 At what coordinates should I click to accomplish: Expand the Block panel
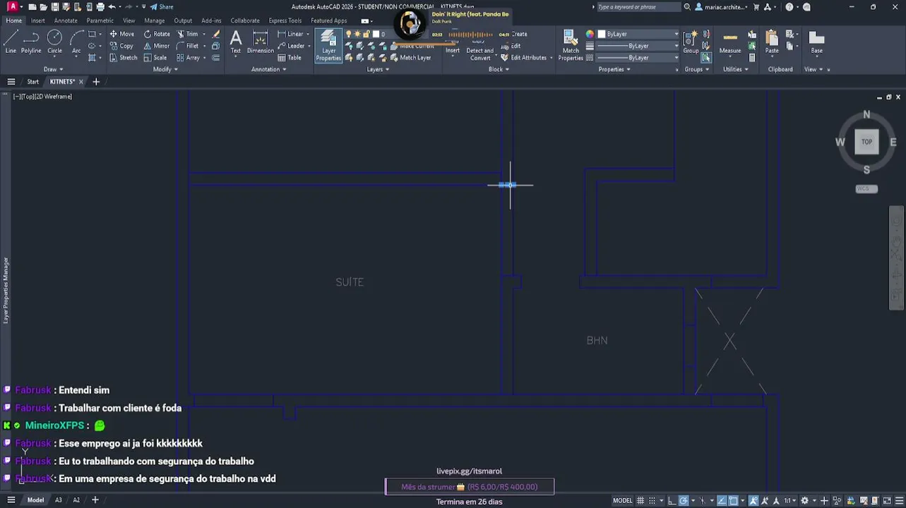tap(499, 69)
